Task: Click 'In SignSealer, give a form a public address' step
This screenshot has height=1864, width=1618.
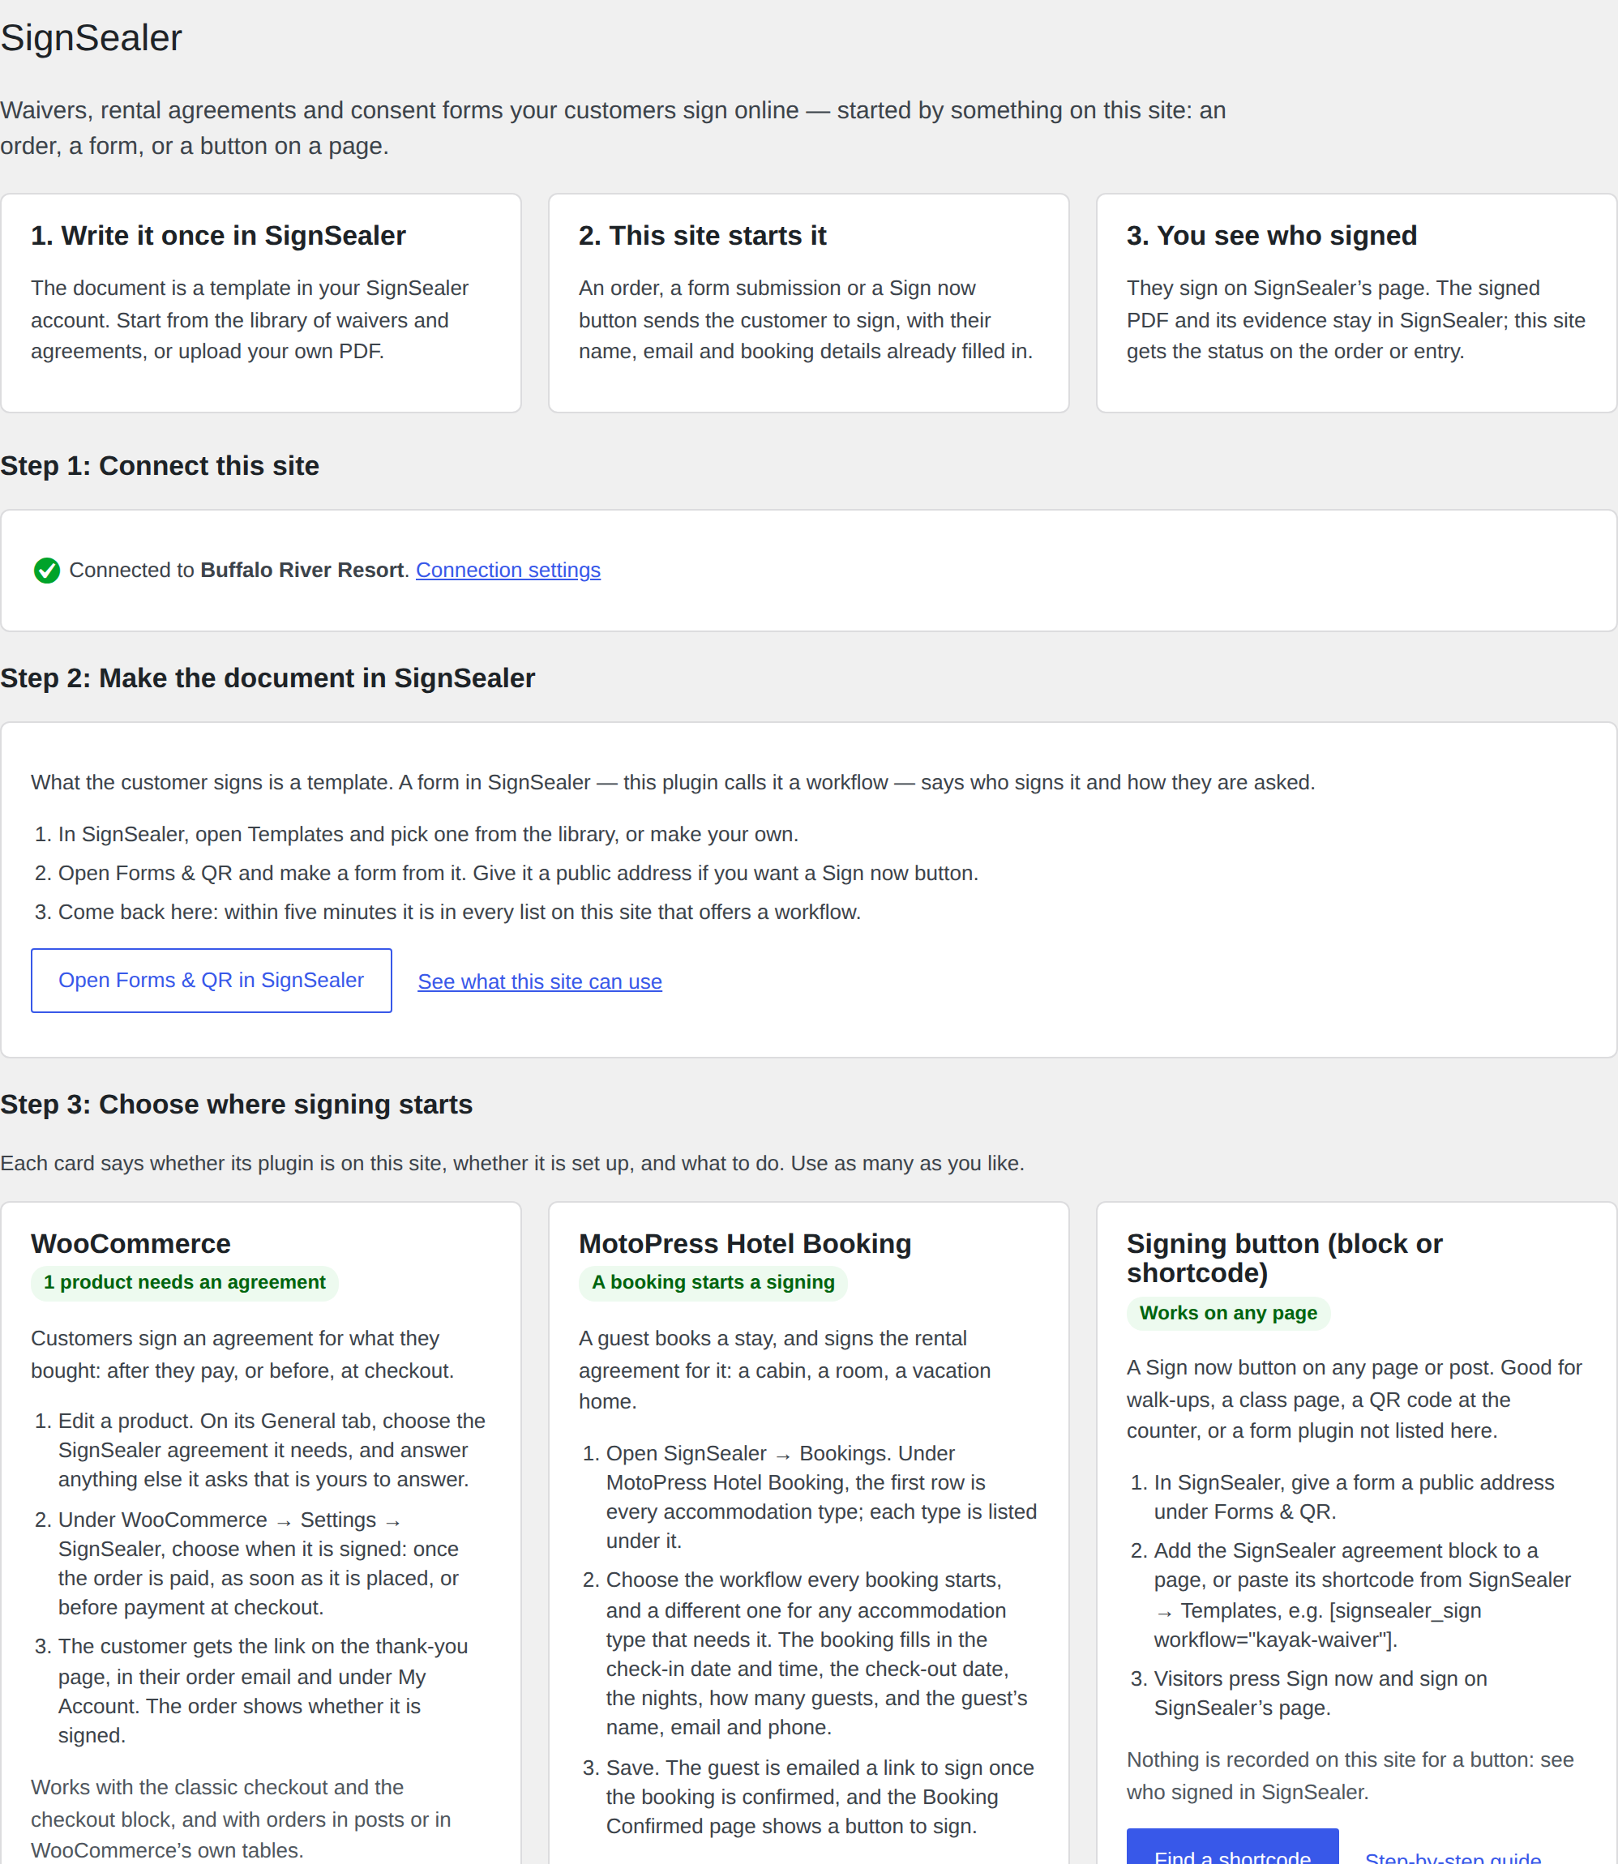Action: (1354, 1497)
